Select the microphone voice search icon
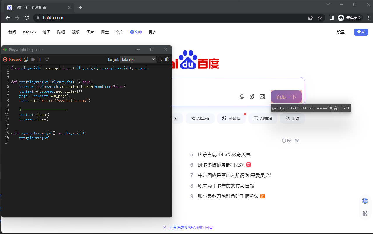 click(242, 96)
